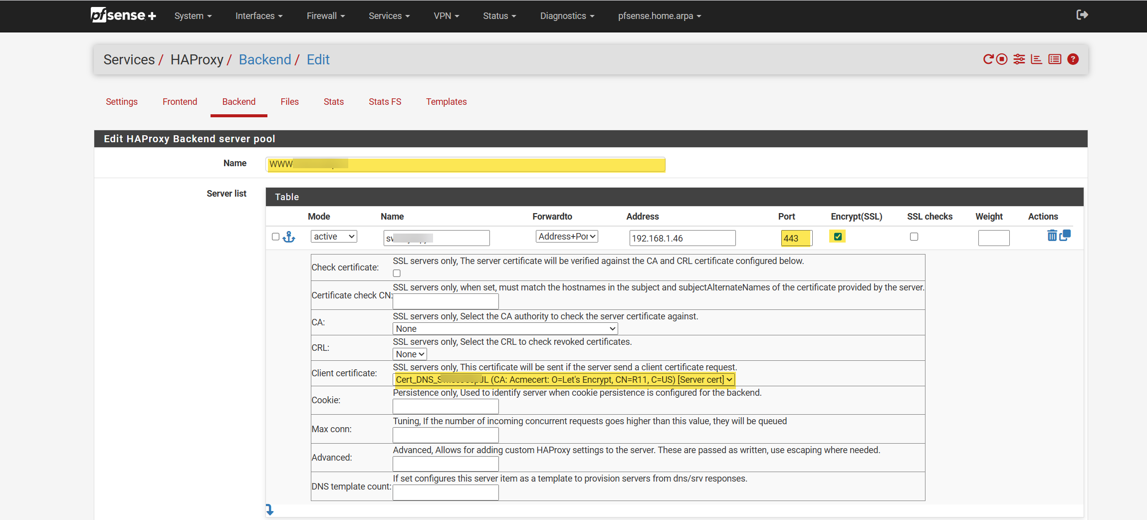Image resolution: width=1147 pixels, height=520 pixels.
Task: Switch to the Frontend tab
Action: pyautogui.click(x=180, y=102)
